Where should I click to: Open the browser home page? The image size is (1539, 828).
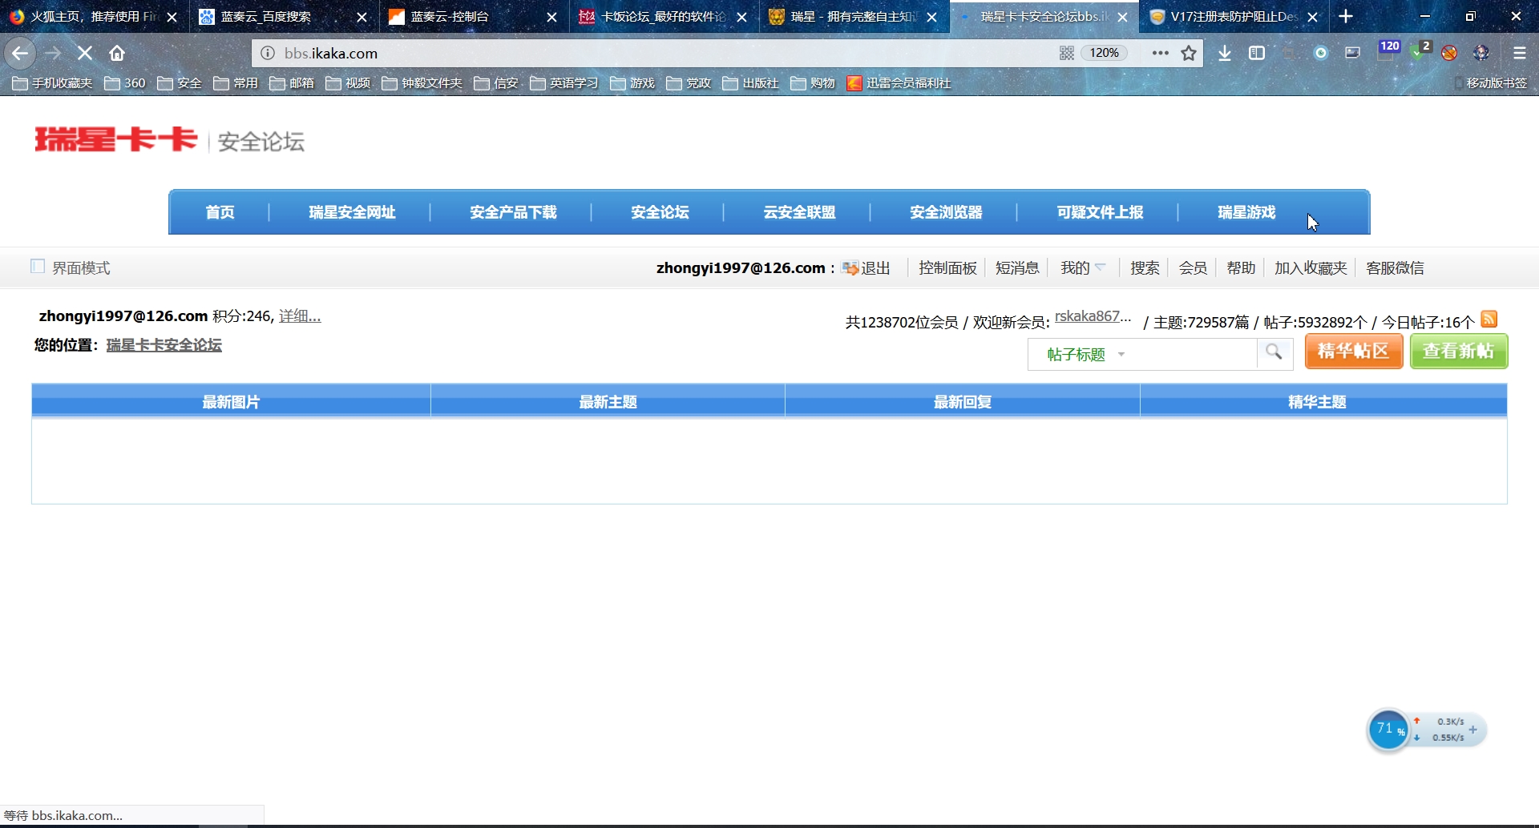click(117, 53)
